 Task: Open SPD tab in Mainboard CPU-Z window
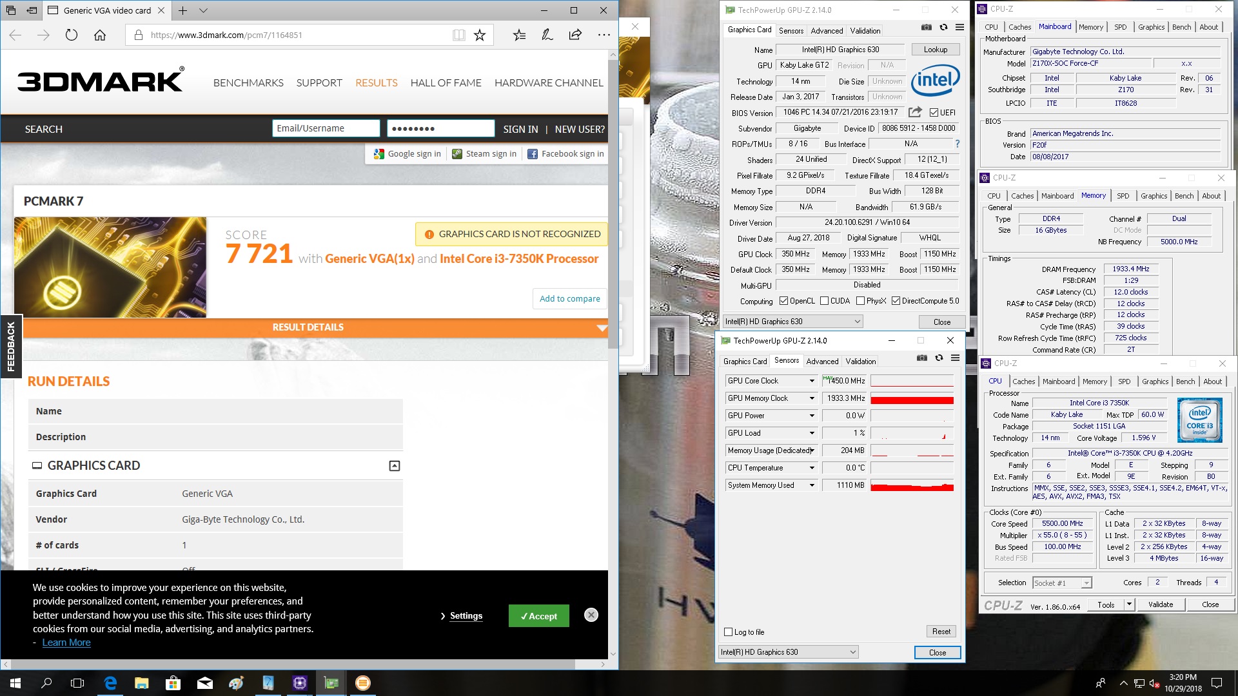pyautogui.click(x=1121, y=27)
